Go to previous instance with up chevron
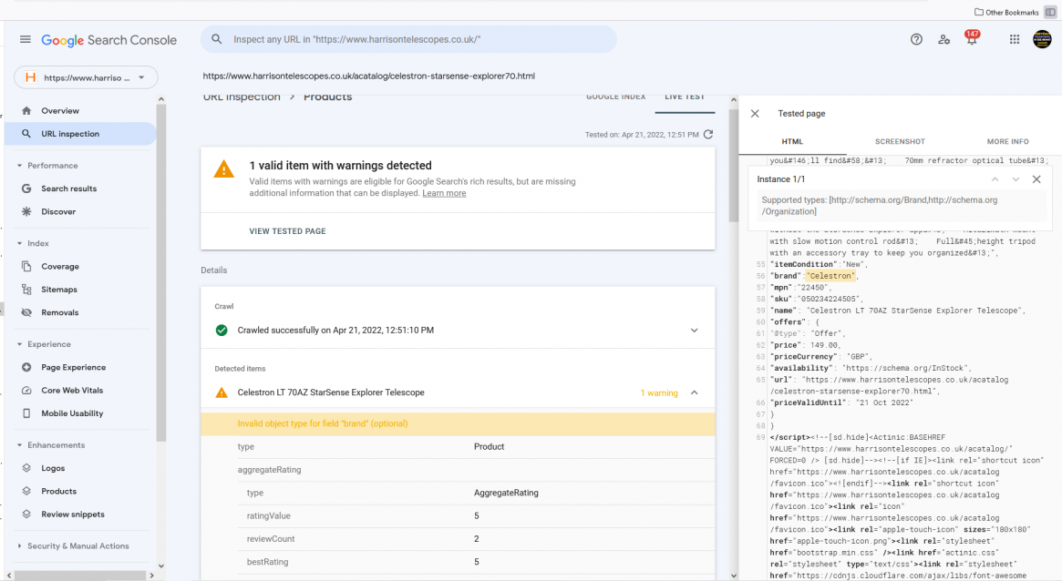Screen dimensions: 1062x581 point(995,179)
